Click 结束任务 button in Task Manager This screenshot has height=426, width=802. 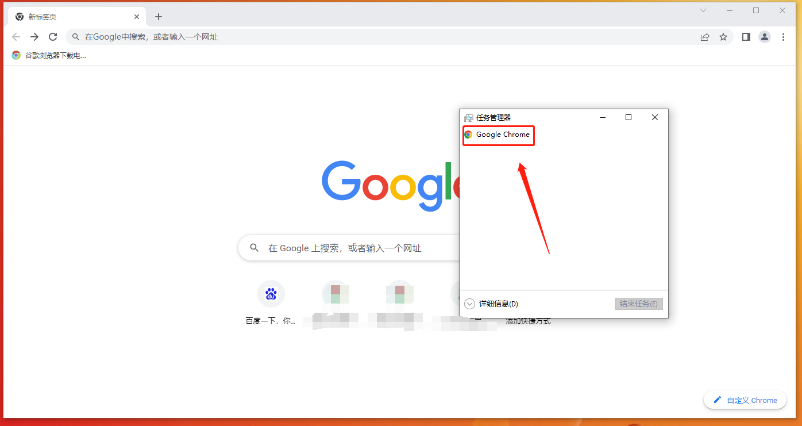point(639,304)
